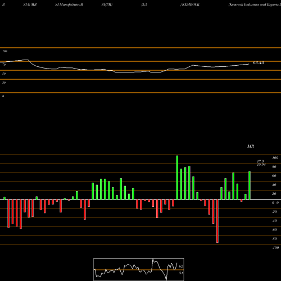Click the 30 level label on RSI axis
Screen dimensions: 281x281
point(4,83)
